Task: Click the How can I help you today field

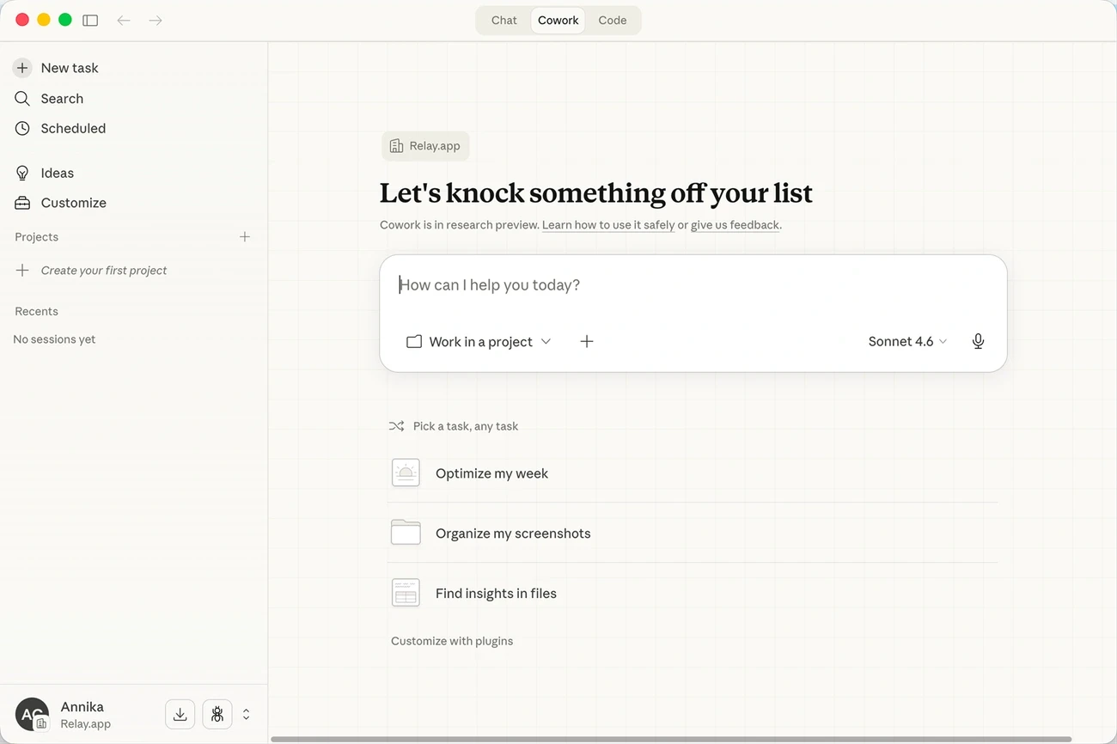Action: point(693,285)
